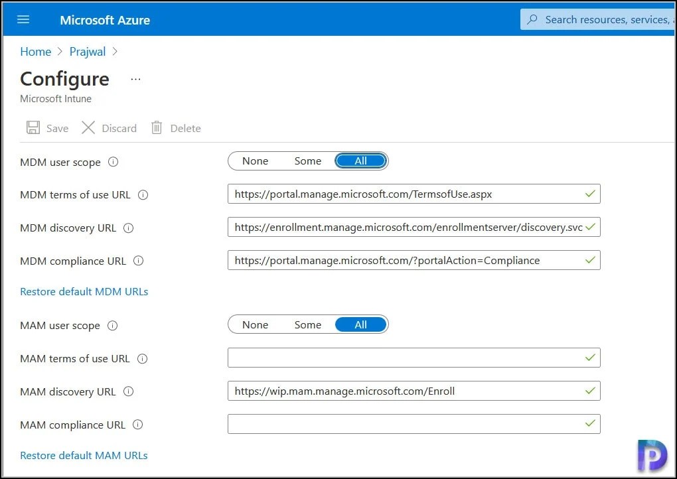Image resolution: width=677 pixels, height=479 pixels.
Task: Click the MAM user scope info icon
Action: 112,325
